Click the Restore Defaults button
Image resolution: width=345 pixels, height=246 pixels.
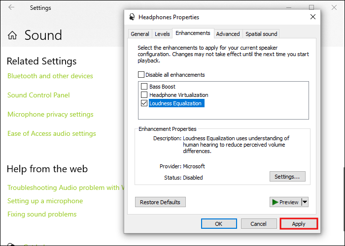click(160, 202)
